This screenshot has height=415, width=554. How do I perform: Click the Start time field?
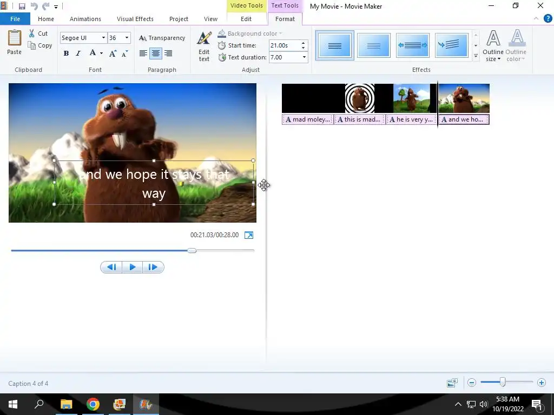tap(285, 45)
